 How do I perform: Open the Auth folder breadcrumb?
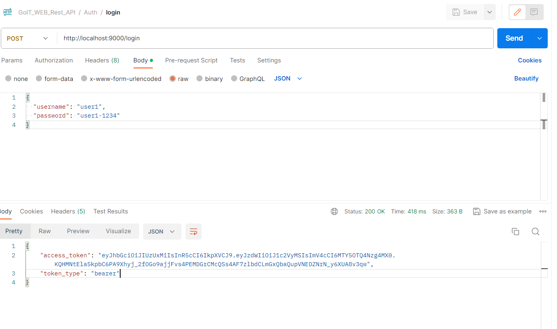90,12
